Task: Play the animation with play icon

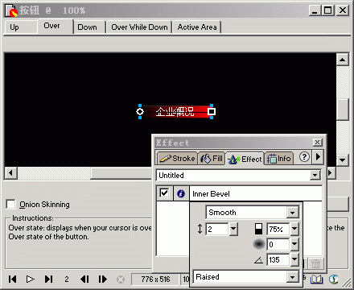Action: (31, 280)
